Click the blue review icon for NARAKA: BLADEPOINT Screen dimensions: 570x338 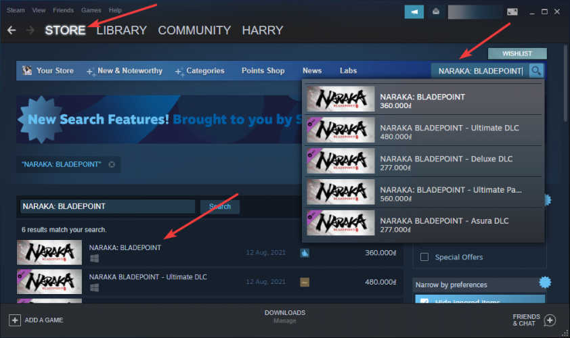(x=305, y=253)
